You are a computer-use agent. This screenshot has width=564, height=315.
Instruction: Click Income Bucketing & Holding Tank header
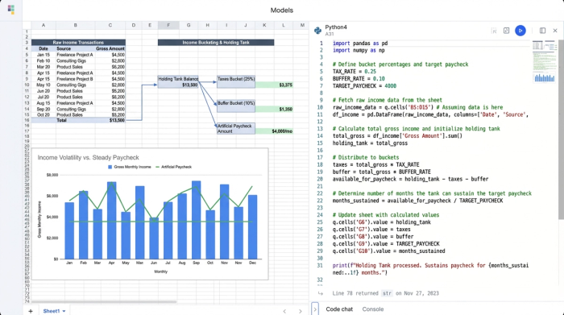[x=216, y=43]
